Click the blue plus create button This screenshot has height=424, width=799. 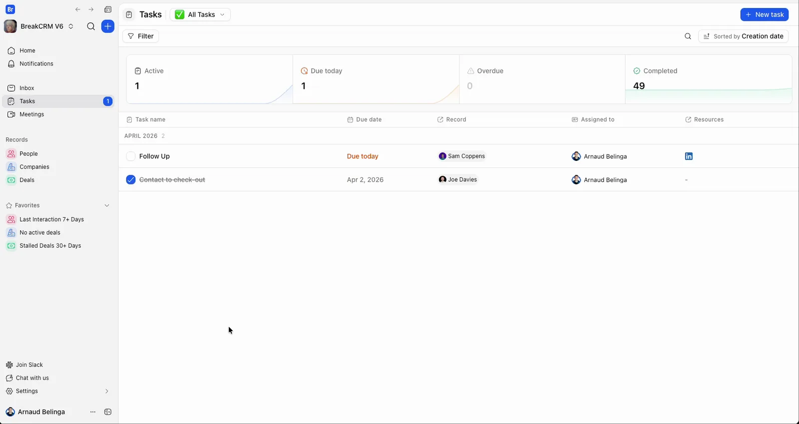pyautogui.click(x=108, y=26)
